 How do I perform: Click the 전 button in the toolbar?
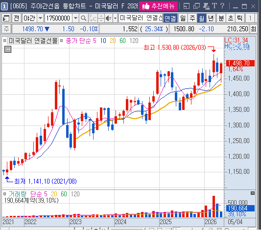click(17, 18)
